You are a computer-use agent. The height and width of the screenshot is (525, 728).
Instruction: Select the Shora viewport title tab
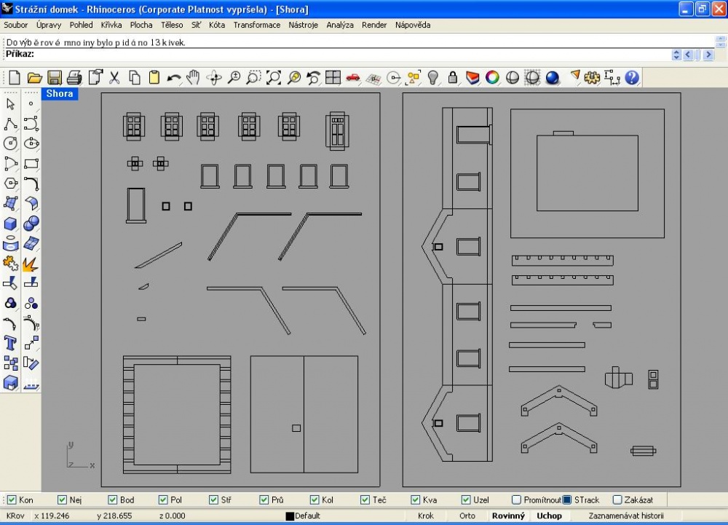pyautogui.click(x=60, y=93)
